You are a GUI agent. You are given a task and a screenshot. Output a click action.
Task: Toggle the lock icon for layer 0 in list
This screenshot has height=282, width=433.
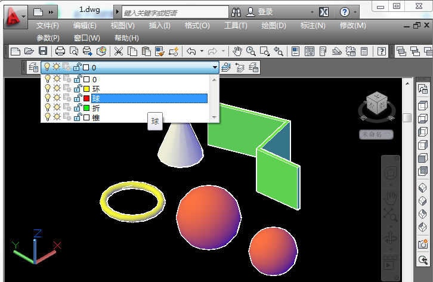click(x=78, y=79)
